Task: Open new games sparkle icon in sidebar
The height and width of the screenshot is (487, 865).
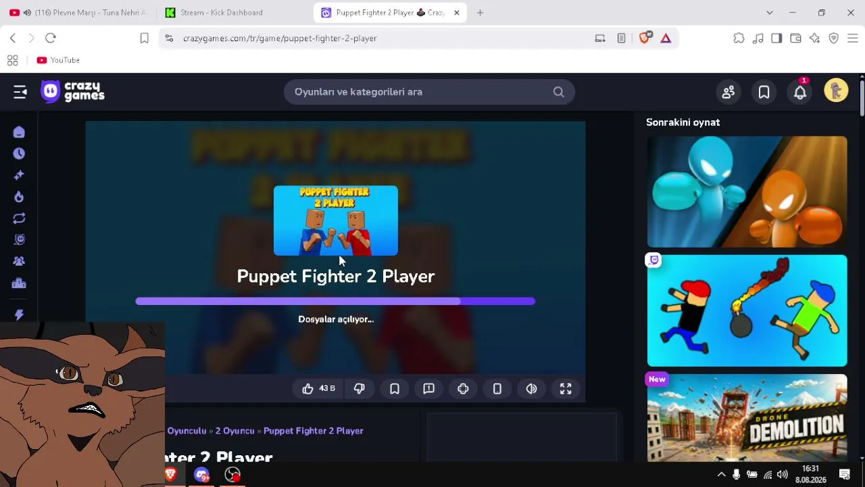Action: click(19, 175)
